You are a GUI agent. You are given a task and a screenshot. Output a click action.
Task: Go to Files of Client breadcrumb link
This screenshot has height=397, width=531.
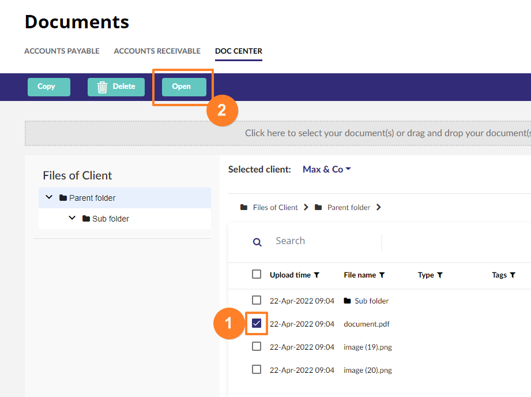(x=276, y=208)
